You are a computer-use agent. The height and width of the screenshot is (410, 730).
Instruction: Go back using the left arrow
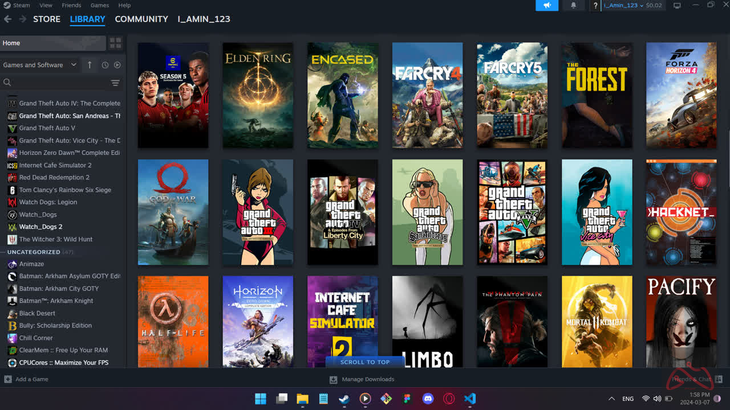coord(8,19)
